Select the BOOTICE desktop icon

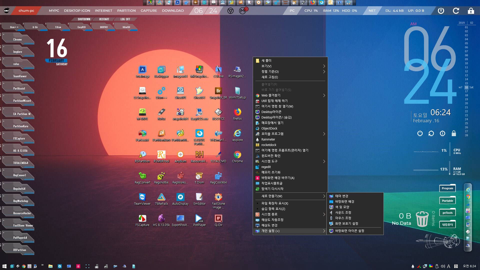pyautogui.click(x=218, y=114)
